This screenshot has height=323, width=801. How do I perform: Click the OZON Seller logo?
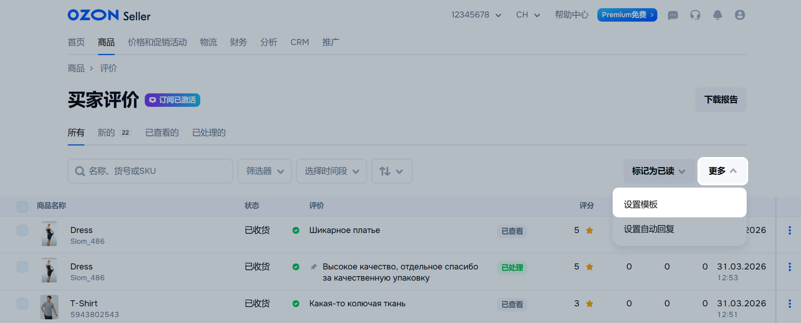(x=109, y=15)
